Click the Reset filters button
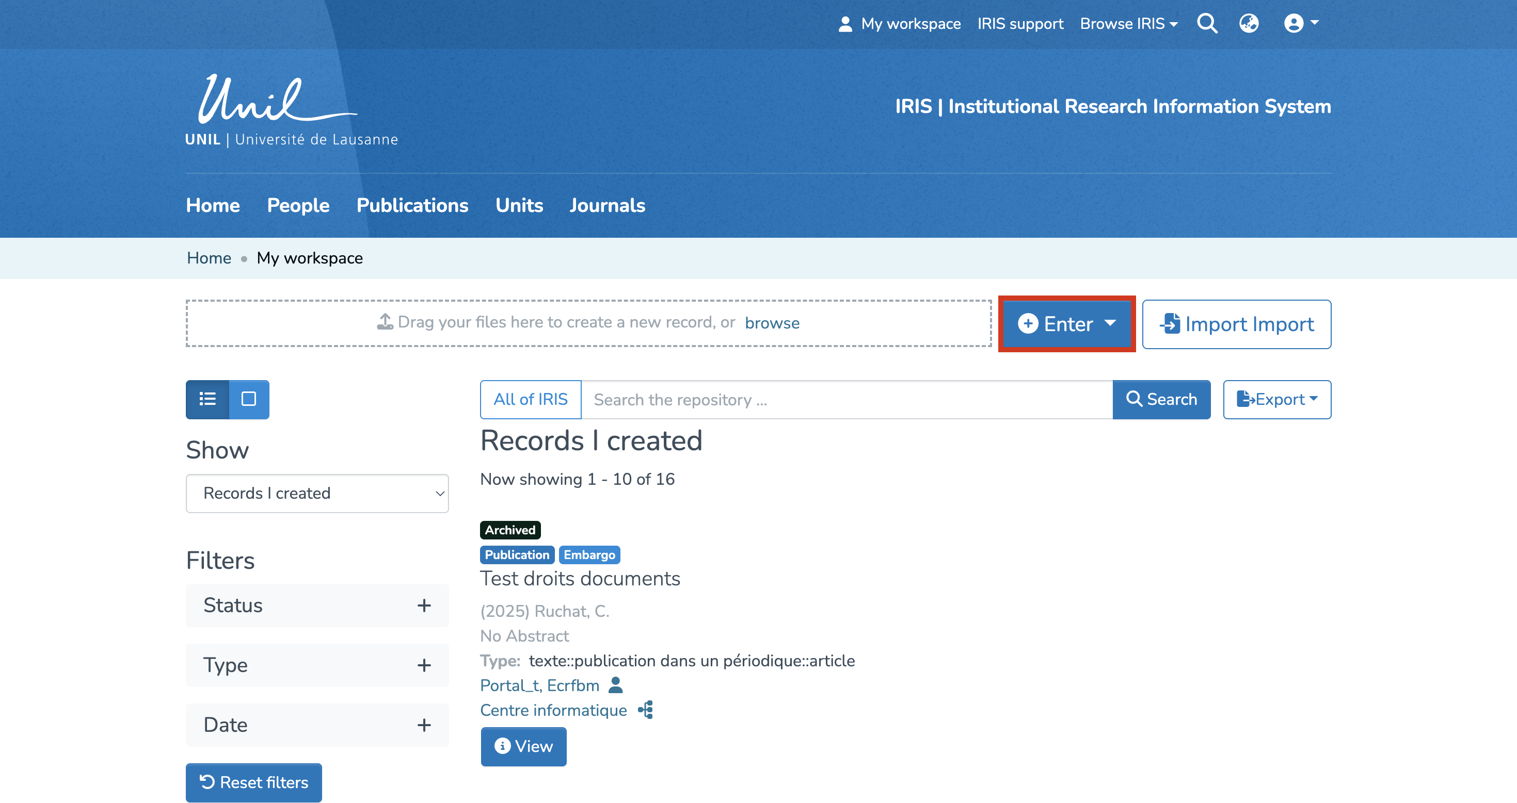1517x803 pixels. click(254, 782)
